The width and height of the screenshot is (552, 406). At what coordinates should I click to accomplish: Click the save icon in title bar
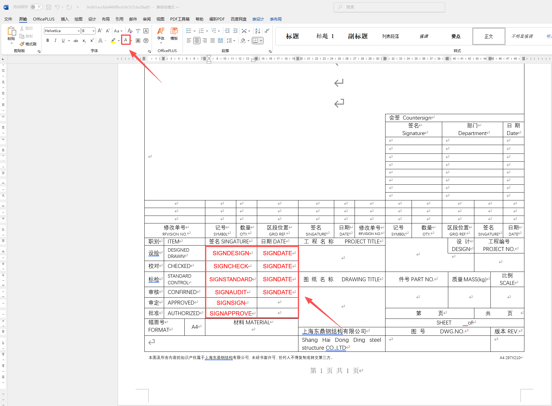[49, 7]
